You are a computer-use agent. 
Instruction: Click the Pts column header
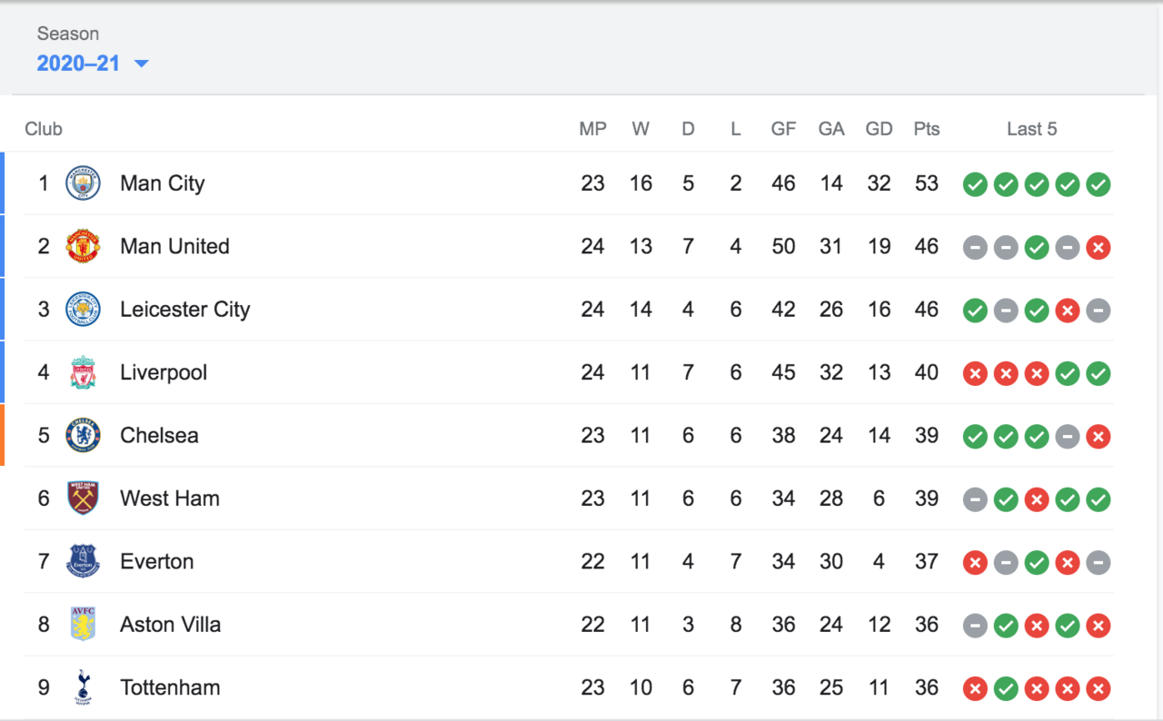(x=926, y=129)
